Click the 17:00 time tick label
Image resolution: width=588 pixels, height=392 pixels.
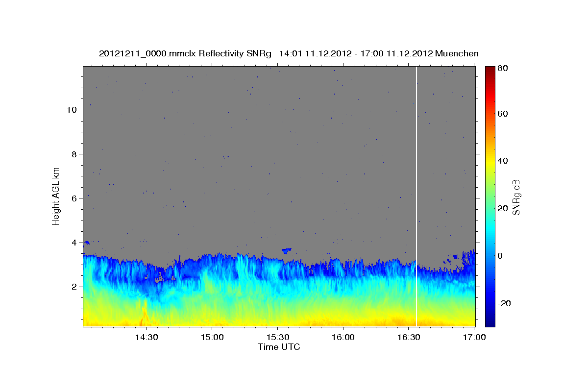tap(473, 337)
